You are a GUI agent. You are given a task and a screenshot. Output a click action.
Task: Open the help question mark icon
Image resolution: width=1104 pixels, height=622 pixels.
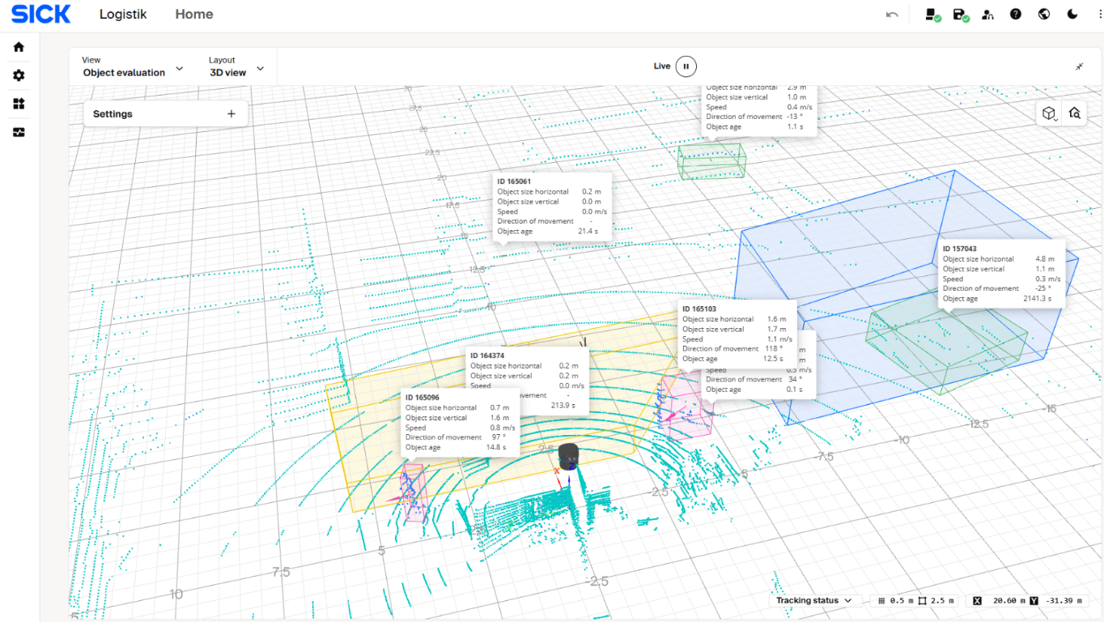(1016, 15)
